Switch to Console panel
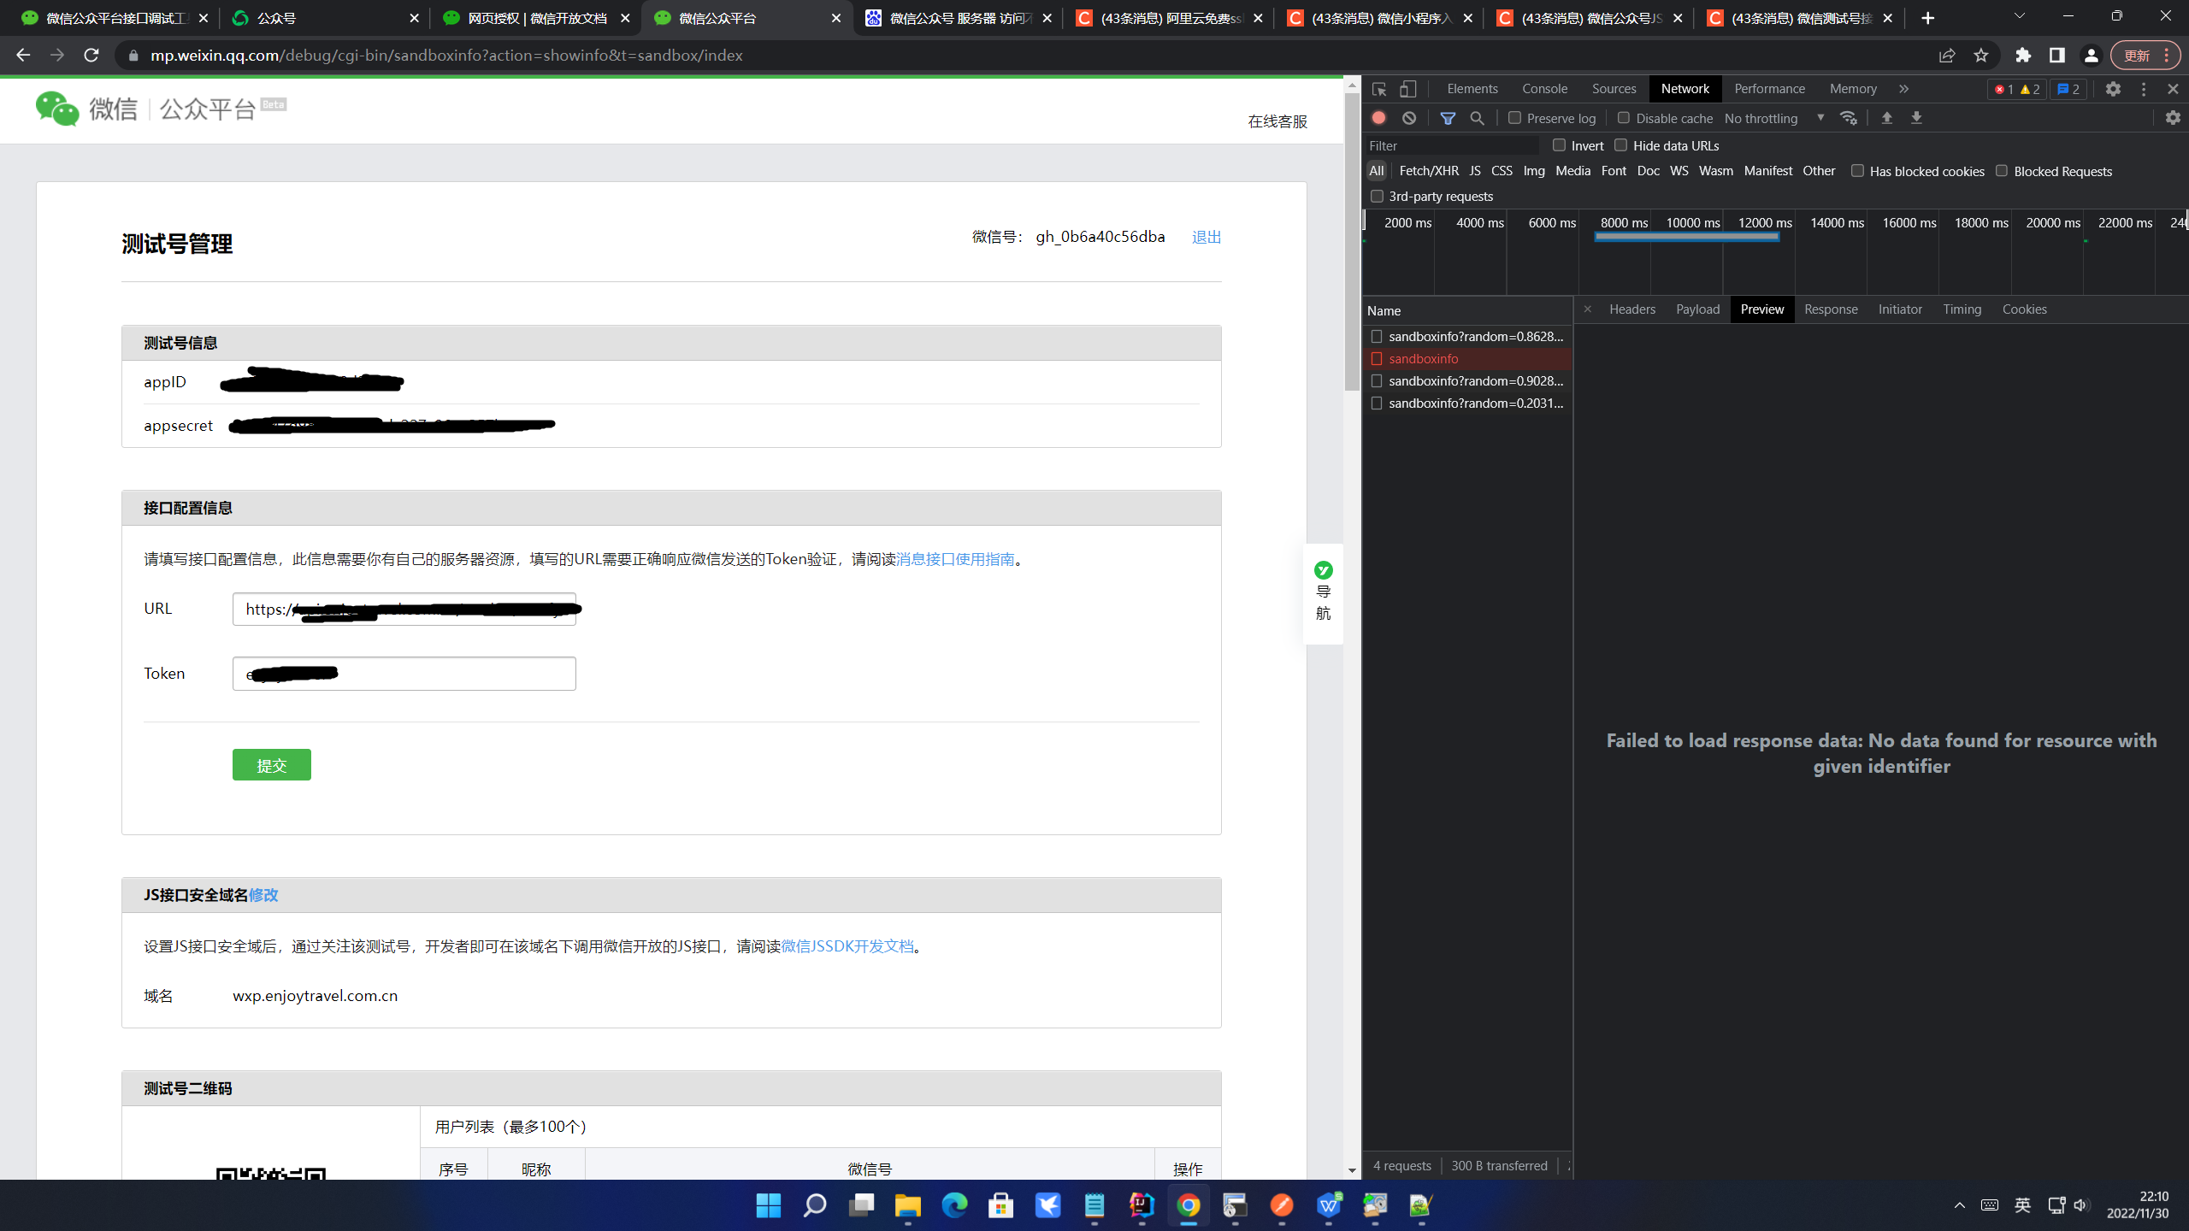 tap(1545, 89)
